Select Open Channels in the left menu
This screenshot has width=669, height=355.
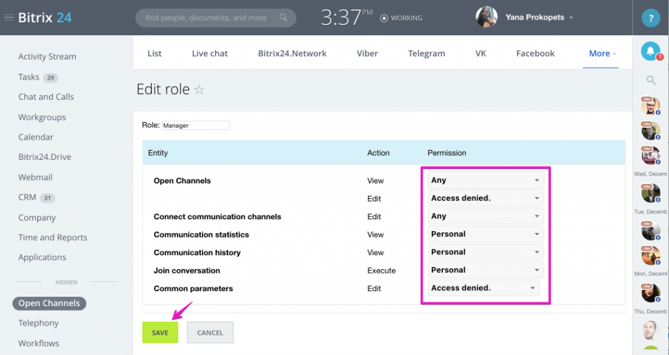click(49, 303)
